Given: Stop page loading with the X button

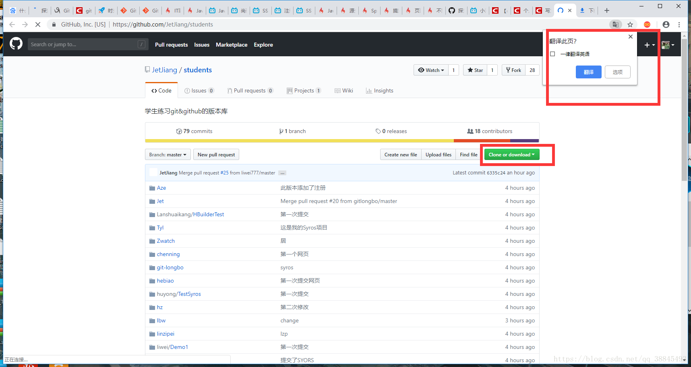Looking at the screenshot, I should (38, 25).
